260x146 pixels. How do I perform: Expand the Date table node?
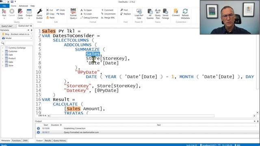(3, 55)
